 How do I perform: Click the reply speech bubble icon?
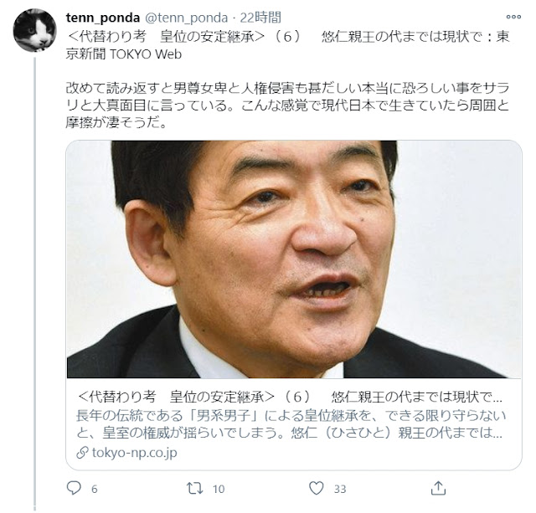point(74,488)
